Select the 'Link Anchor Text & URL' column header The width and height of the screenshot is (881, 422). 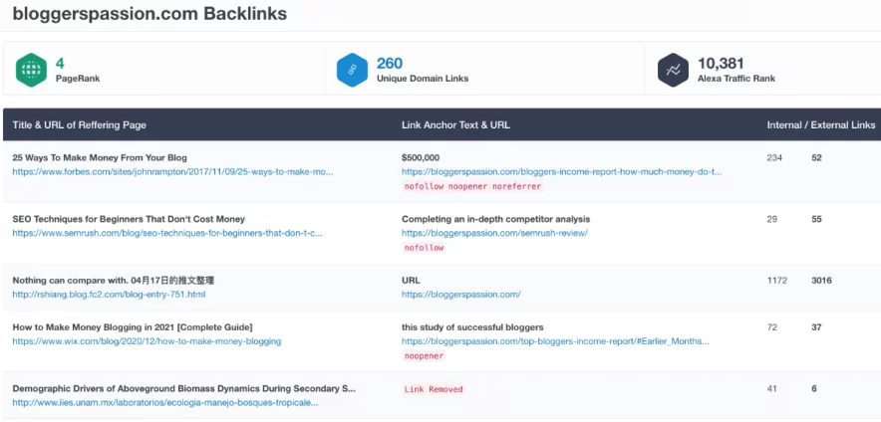455,125
